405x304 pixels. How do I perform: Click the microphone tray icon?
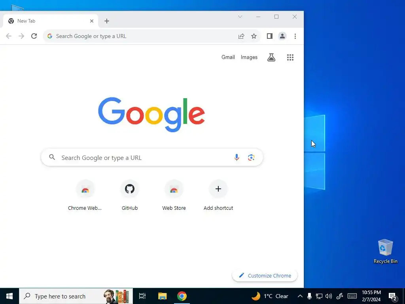point(309,296)
